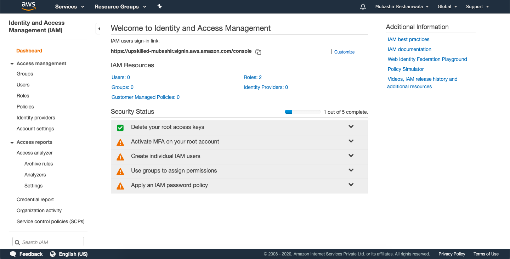Open the Mubashir Reshamwala account menu
The image size is (510, 259).
pyautogui.click(x=402, y=7)
